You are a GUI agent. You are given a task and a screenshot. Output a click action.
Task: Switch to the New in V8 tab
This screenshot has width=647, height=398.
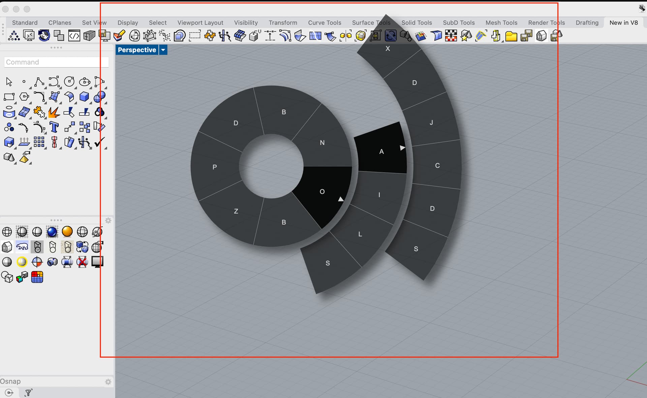(x=624, y=23)
